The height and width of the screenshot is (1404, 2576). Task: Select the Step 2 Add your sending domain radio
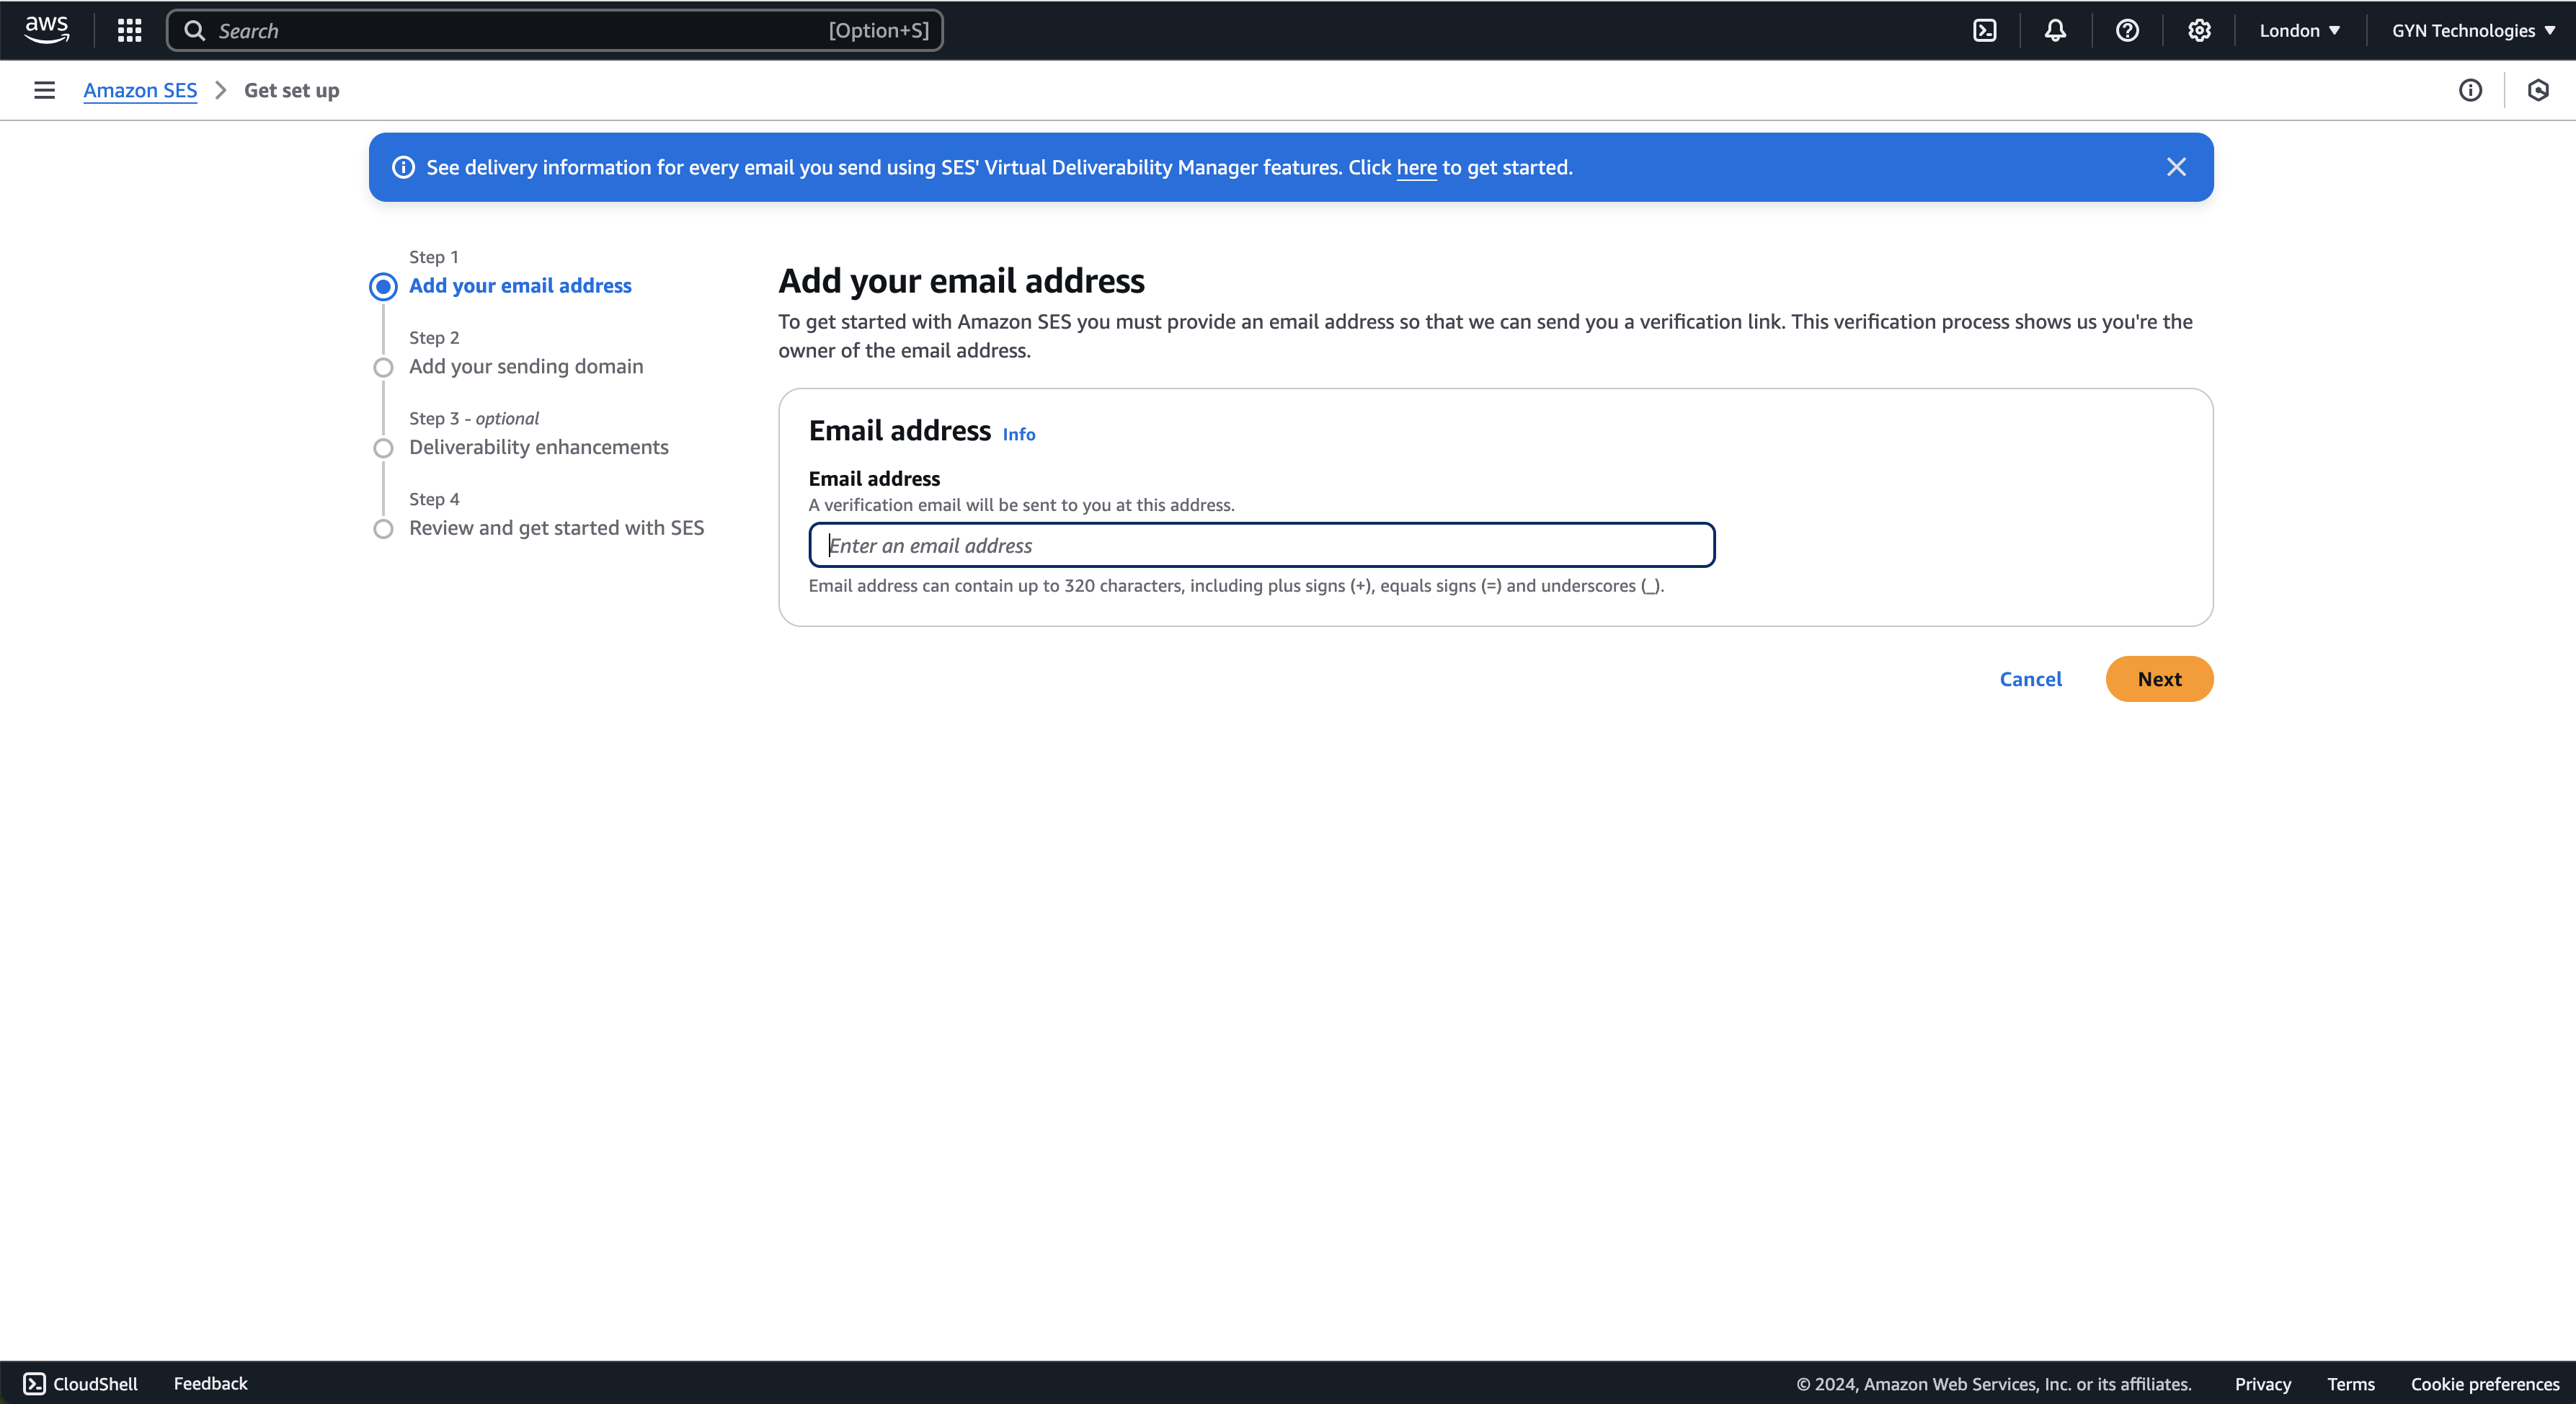click(383, 367)
